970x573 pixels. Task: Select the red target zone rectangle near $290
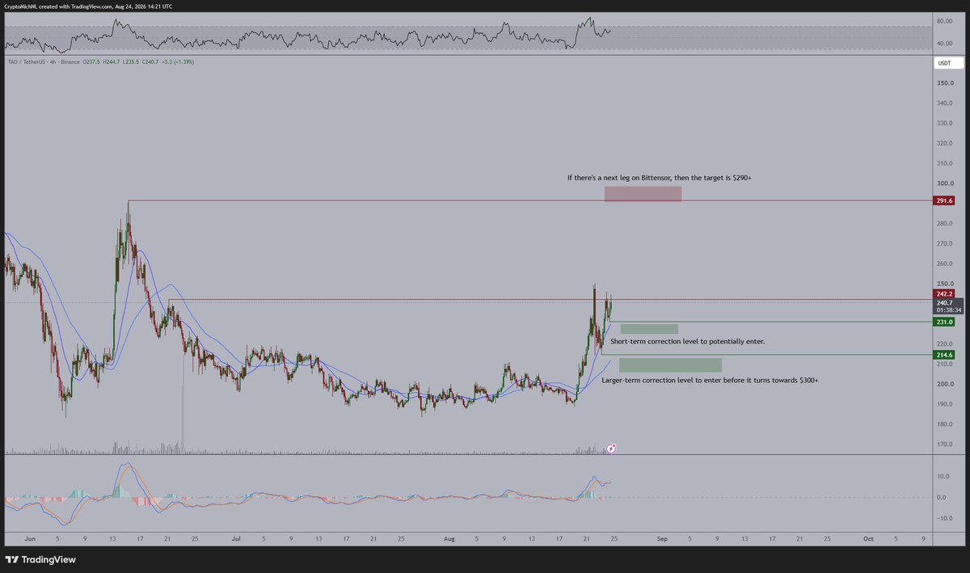click(643, 194)
